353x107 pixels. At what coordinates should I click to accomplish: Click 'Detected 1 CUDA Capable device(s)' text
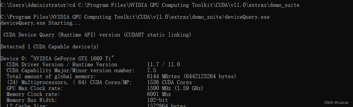pyautogui.click(x=50, y=47)
